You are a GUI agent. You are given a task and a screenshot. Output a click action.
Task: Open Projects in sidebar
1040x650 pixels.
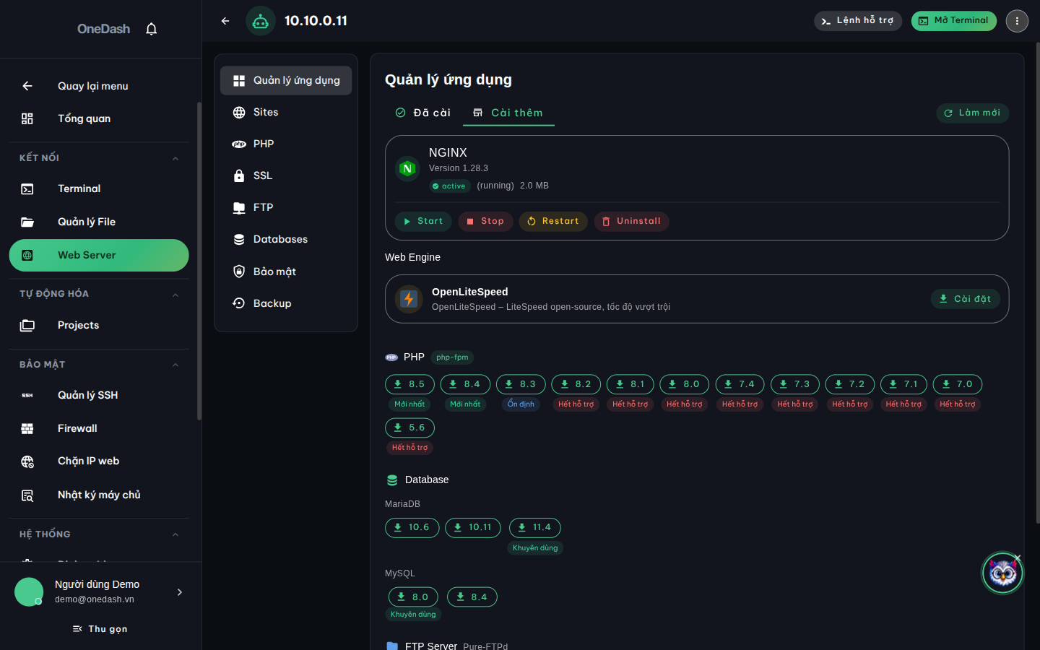pos(99,325)
